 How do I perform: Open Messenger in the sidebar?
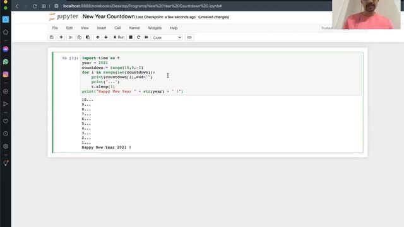6,49
